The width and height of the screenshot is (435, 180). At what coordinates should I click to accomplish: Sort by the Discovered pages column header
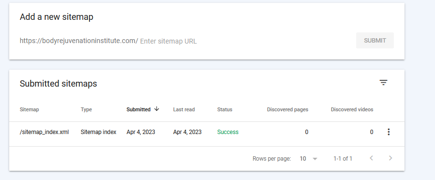tap(287, 109)
